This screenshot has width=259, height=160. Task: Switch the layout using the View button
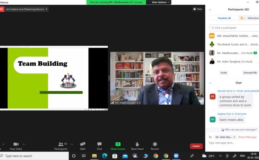(x=197, y=9)
